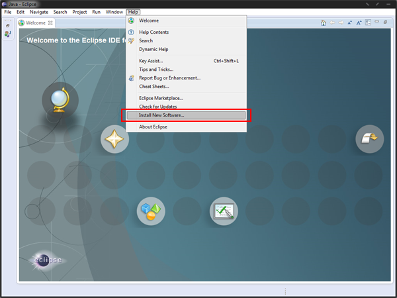Choose About Eclipse entry
Screen dimensions: 397x298
(187, 126)
